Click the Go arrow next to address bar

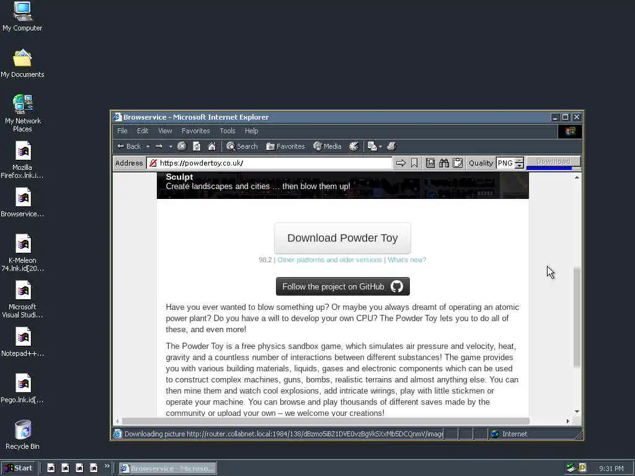pyautogui.click(x=401, y=163)
